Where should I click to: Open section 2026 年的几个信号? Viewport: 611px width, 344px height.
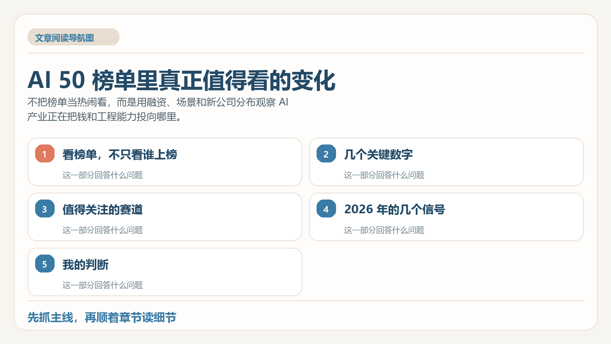[446, 217]
